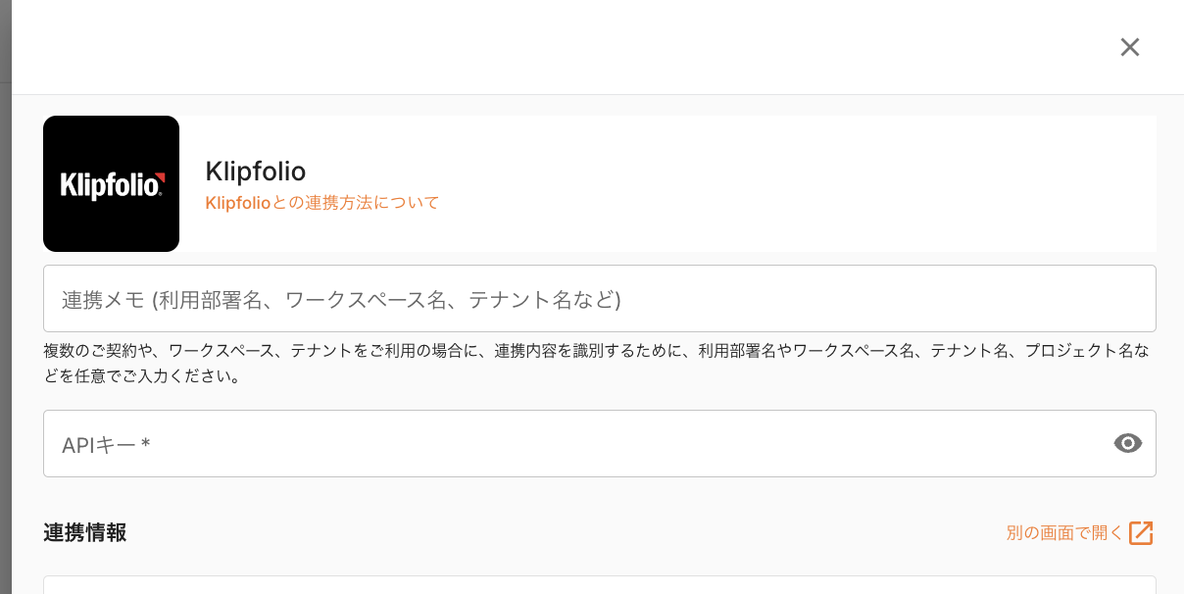This screenshot has width=1184, height=594.
Task: Click the 連携情報 section heading
Action: [84, 533]
